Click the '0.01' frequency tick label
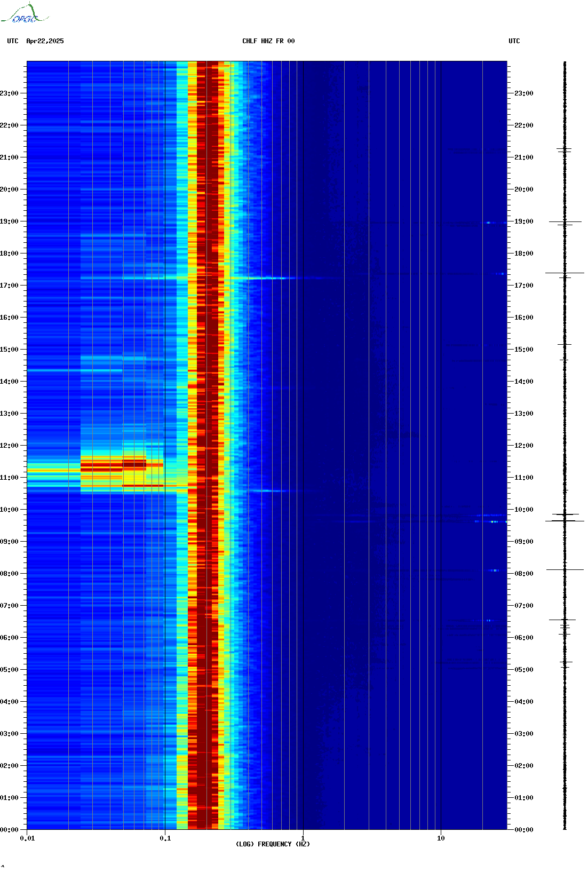 [x=27, y=838]
